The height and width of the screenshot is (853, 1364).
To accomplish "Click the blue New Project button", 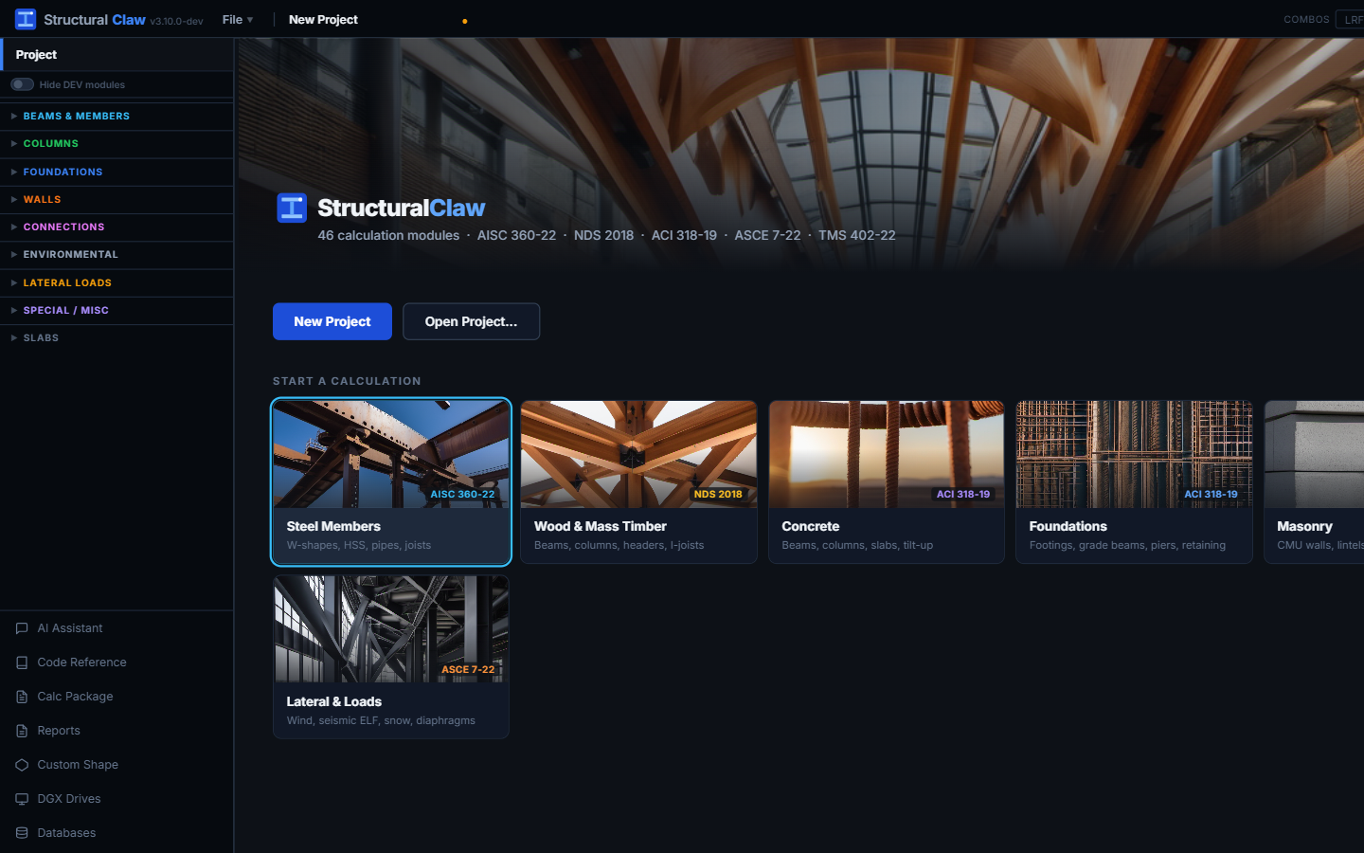I will tap(332, 321).
